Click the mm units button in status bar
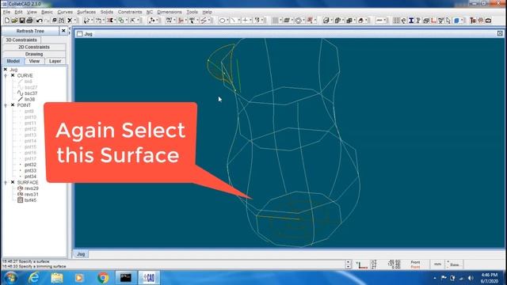This screenshot has height=285, width=507. [437, 264]
